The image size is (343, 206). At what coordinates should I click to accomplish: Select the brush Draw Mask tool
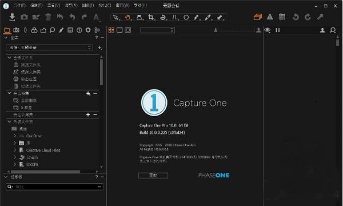click(197, 17)
